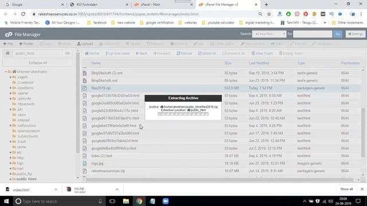
Task: Click the Restore toolbar button
Action: coord(155,43)
